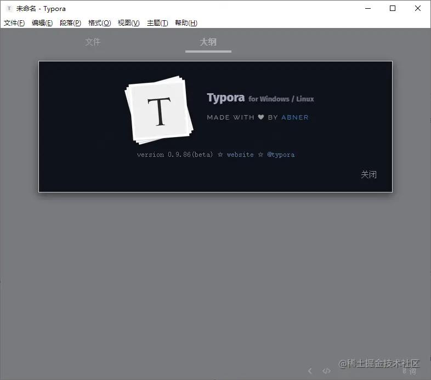Open the 格式(O) menu
Screen dimensions: 431x380
99,23
